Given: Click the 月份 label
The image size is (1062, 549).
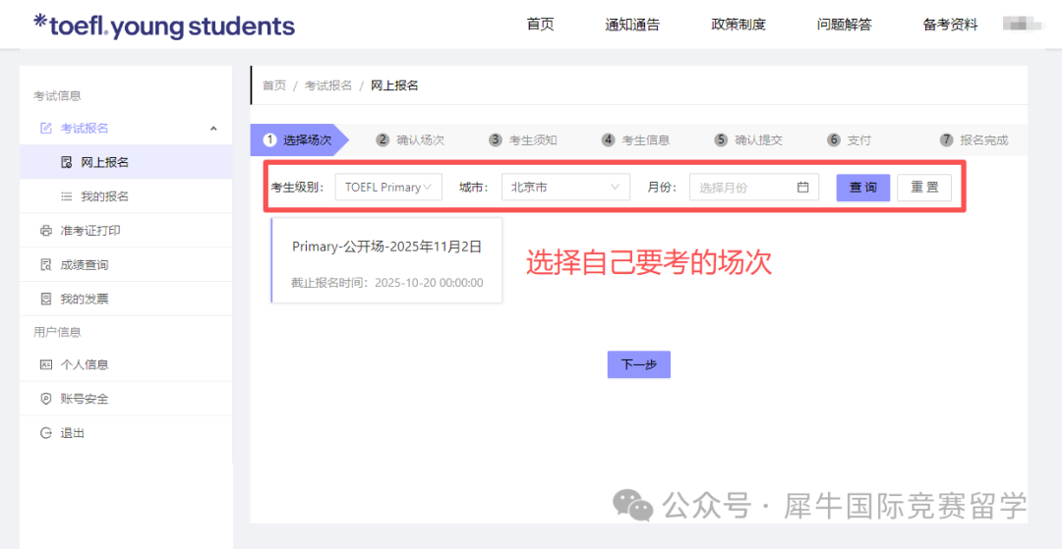Looking at the screenshot, I should pyautogui.click(x=663, y=188).
